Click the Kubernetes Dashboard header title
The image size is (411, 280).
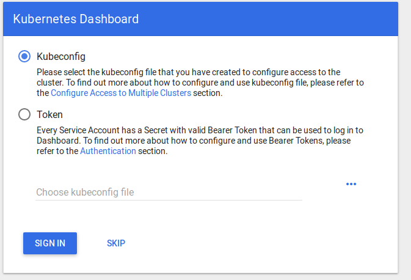coord(76,19)
